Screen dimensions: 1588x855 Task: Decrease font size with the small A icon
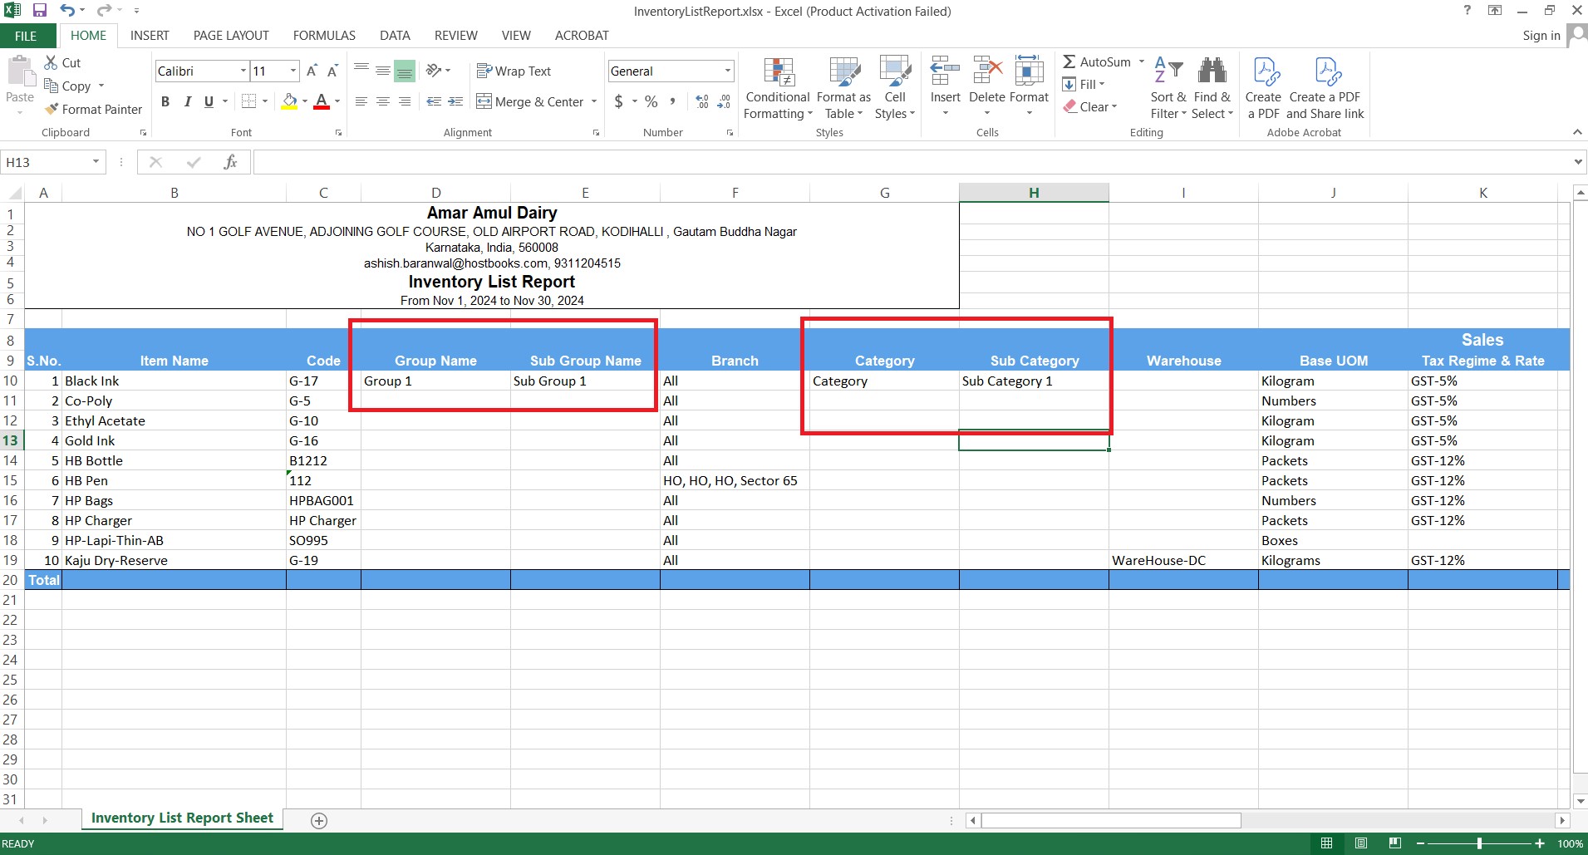(332, 71)
